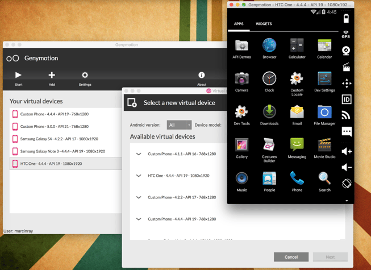
Task: Toggle GPS widget in emulator sidebar
Action: tap(346, 35)
